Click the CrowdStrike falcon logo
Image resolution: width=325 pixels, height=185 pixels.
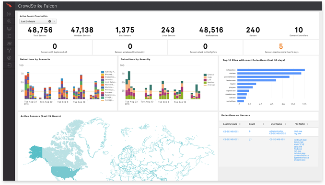pyautogui.click(x=9, y=5)
